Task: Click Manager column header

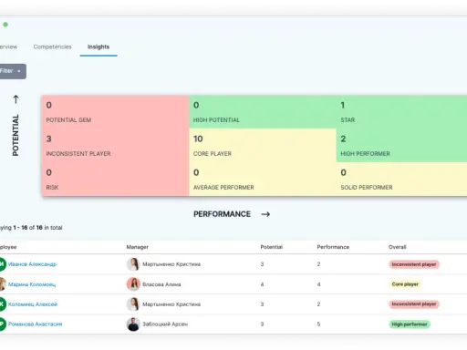Action: coord(138,247)
